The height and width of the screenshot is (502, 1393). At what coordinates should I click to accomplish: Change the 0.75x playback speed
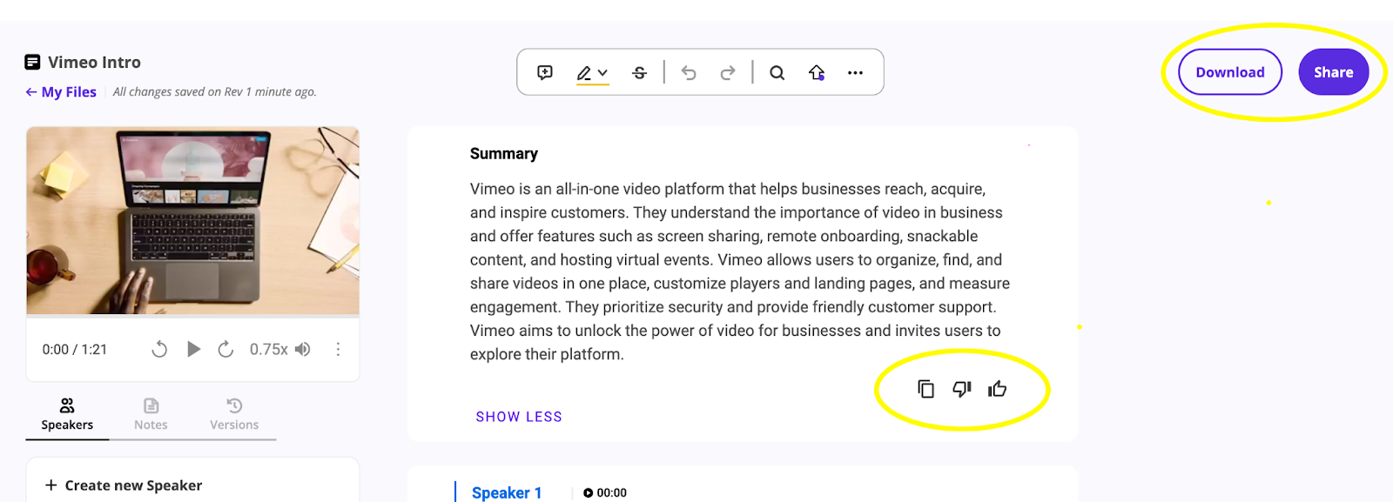pos(268,349)
